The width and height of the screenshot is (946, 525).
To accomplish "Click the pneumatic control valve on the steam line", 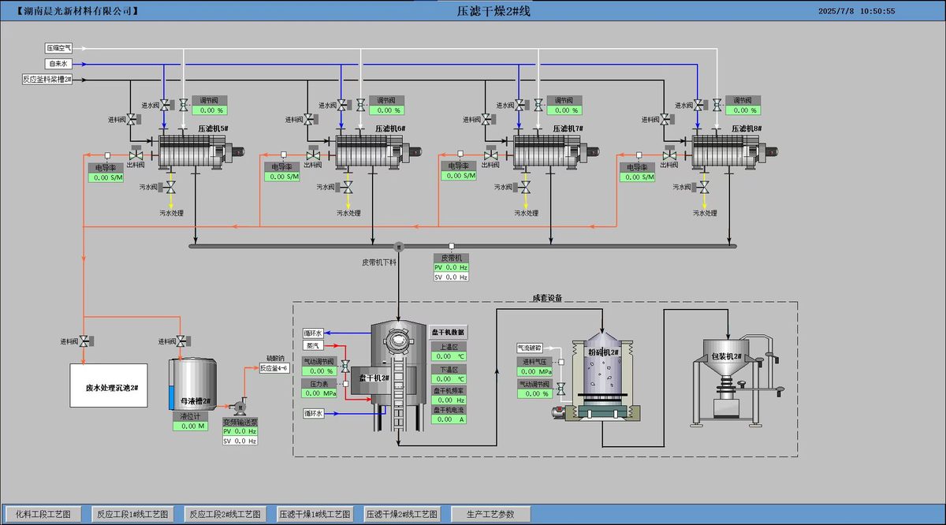I will pyautogui.click(x=345, y=367).
